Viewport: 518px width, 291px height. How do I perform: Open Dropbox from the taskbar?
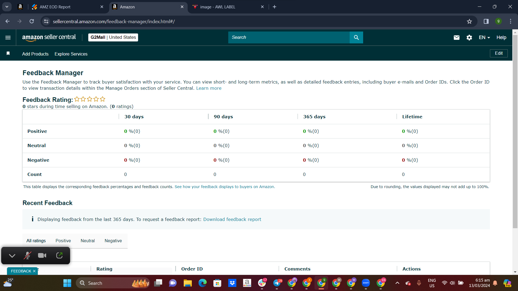232,283
